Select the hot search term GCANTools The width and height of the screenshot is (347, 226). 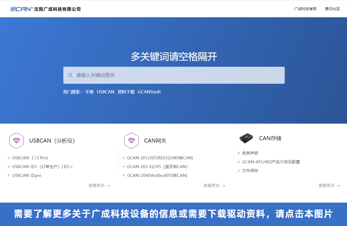[x=149, y=92]
